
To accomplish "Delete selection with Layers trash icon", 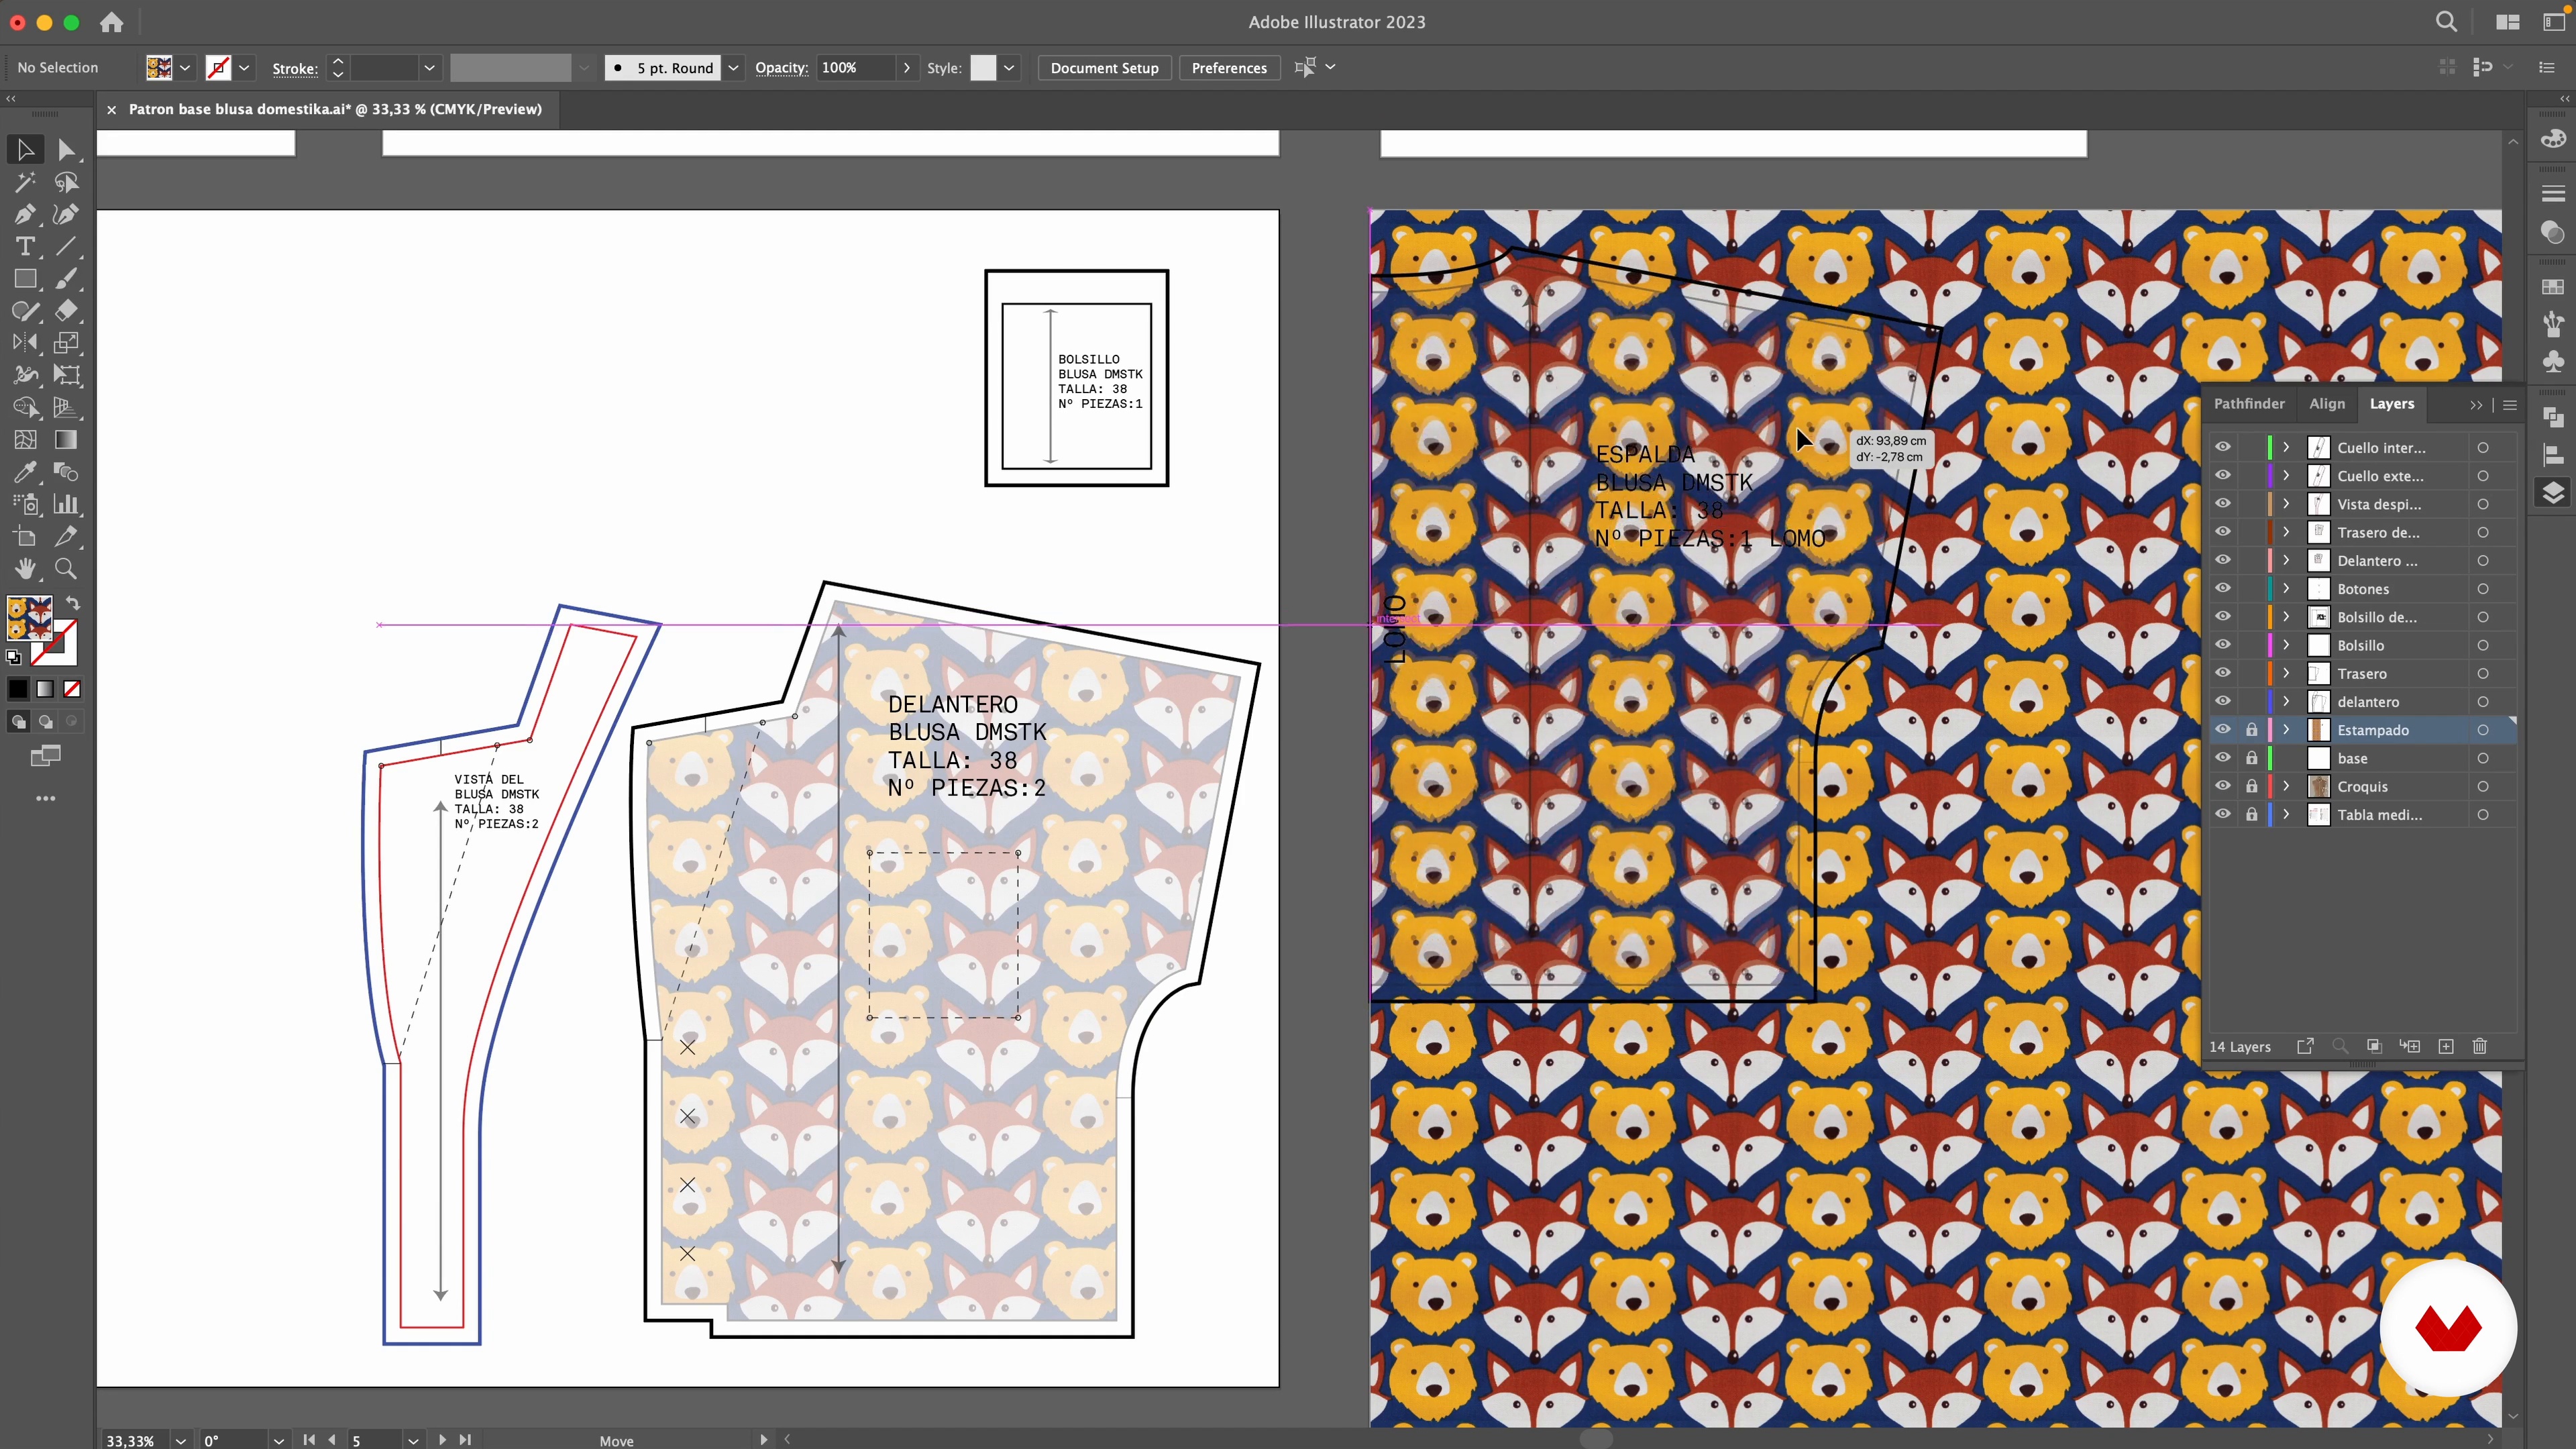I will pyautogui.click(x=2479, y=1046).
